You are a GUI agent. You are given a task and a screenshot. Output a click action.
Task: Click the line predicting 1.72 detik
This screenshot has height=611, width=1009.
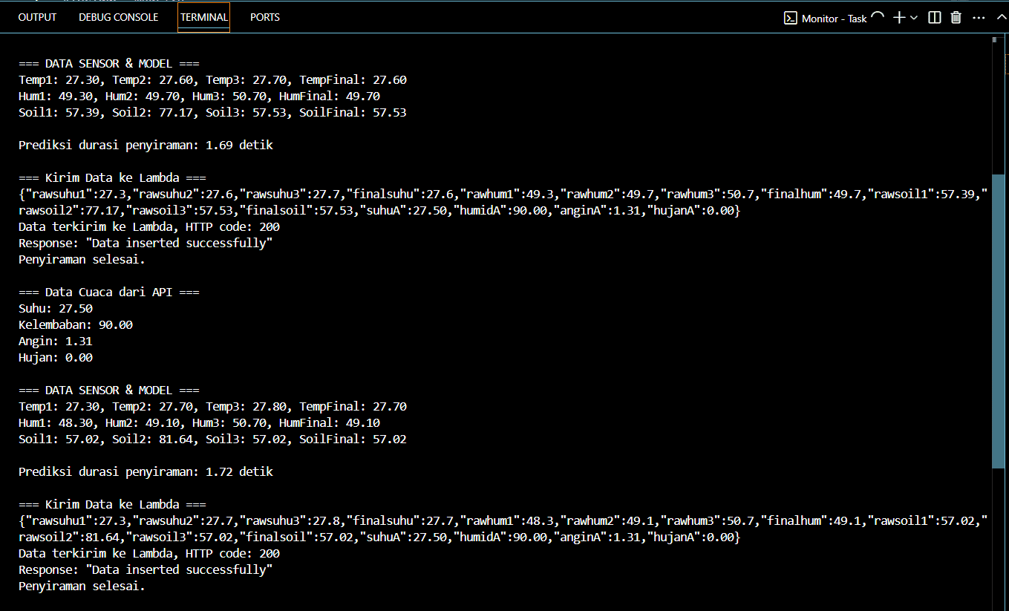tap(146, 472)
